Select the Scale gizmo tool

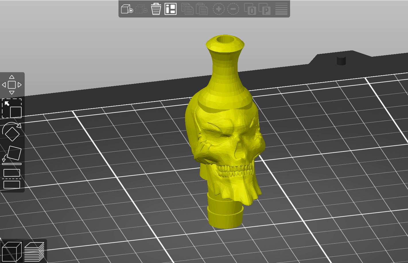point(12,108)
